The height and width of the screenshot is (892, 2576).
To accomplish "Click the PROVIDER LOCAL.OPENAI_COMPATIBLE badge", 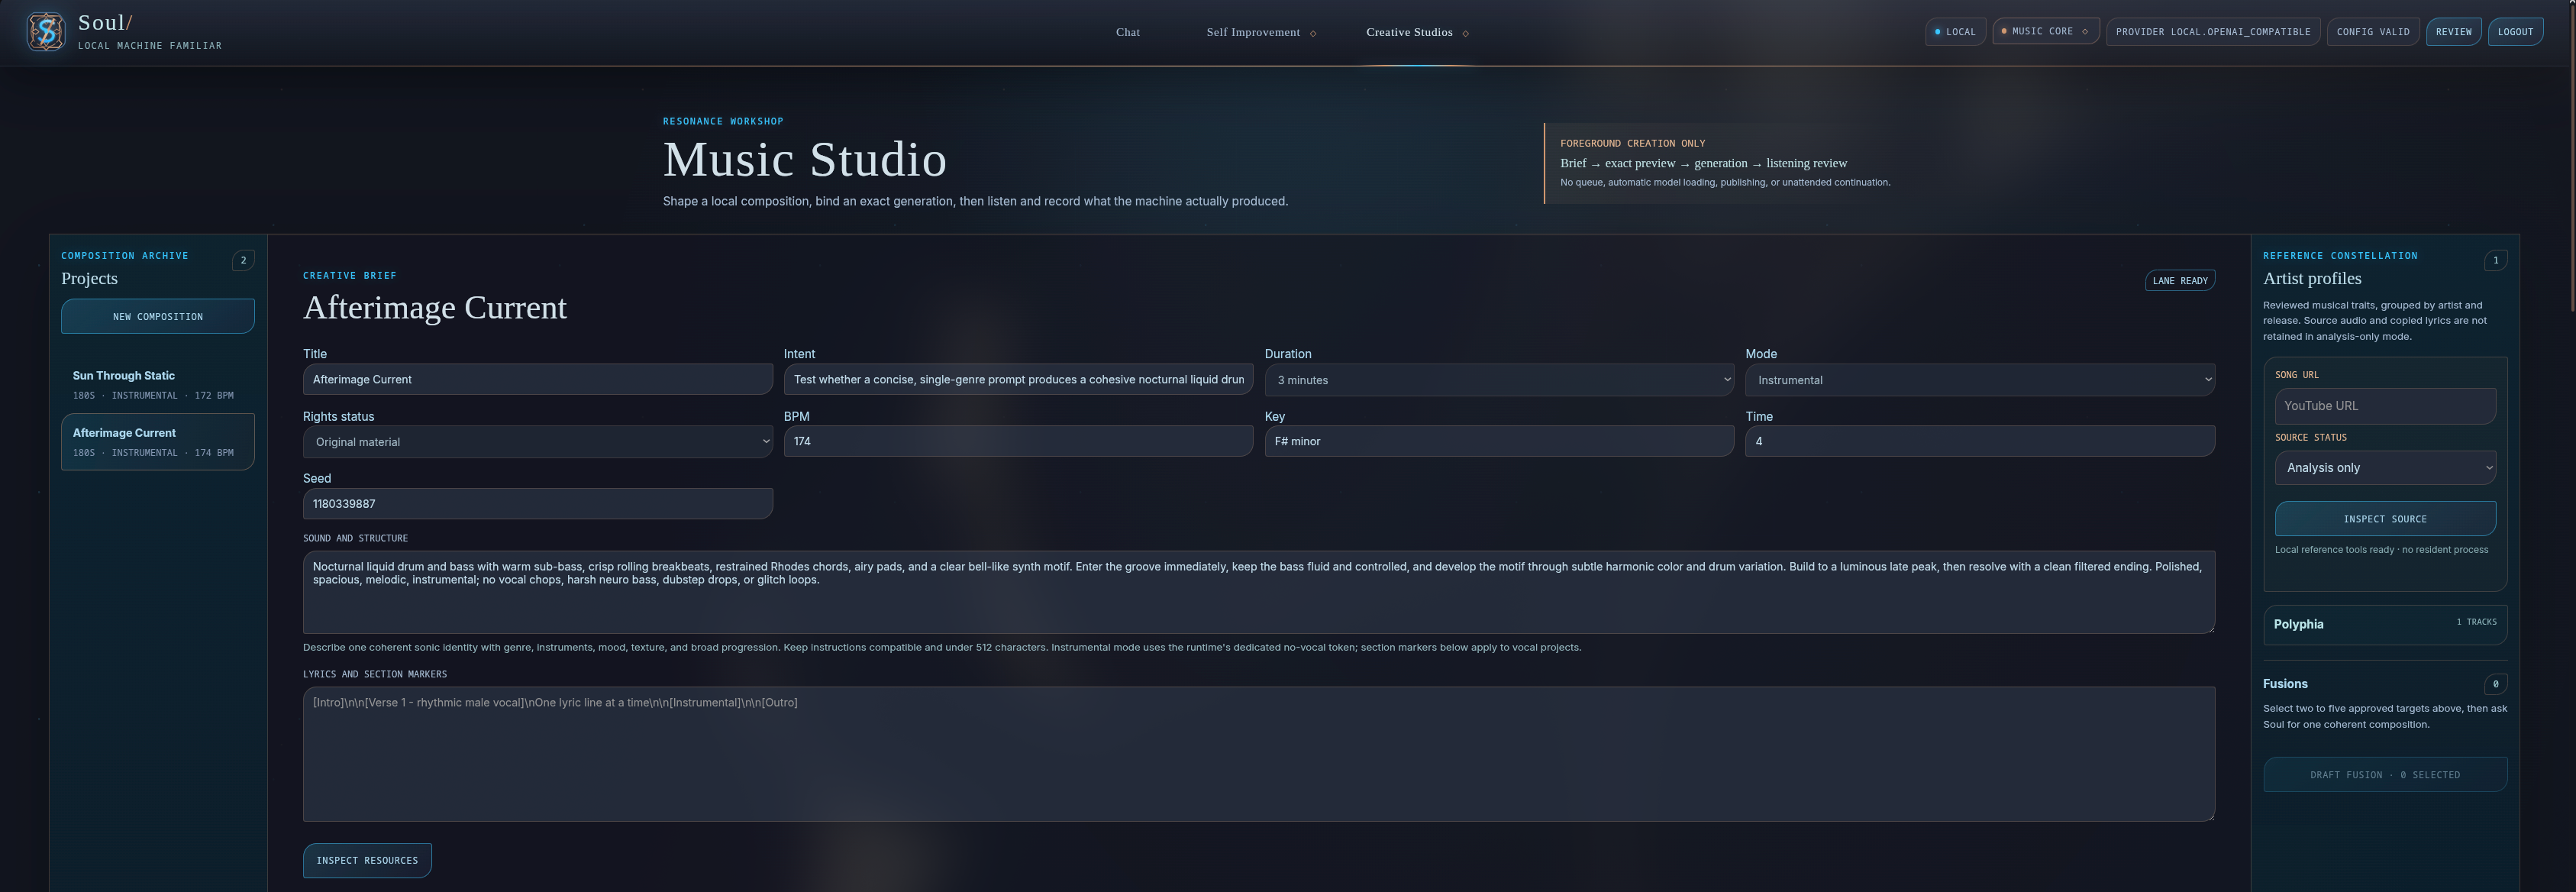I will pos(2212,31).
